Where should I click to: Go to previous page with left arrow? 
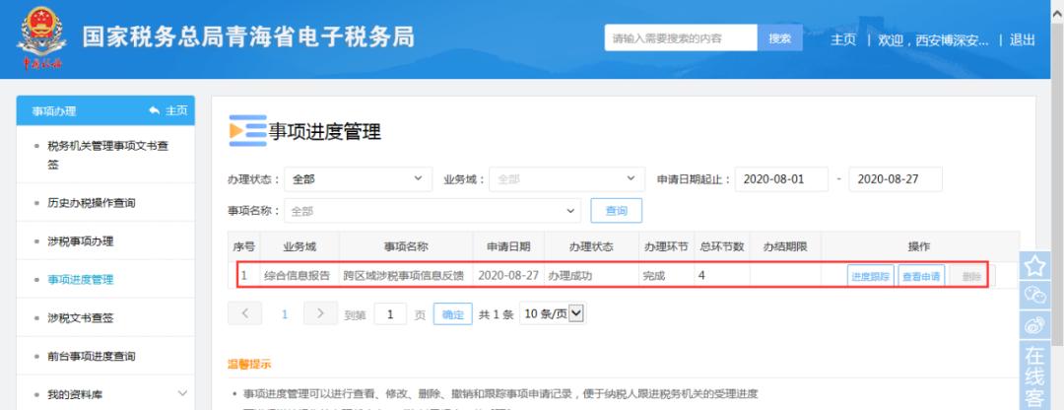[245, 313]
